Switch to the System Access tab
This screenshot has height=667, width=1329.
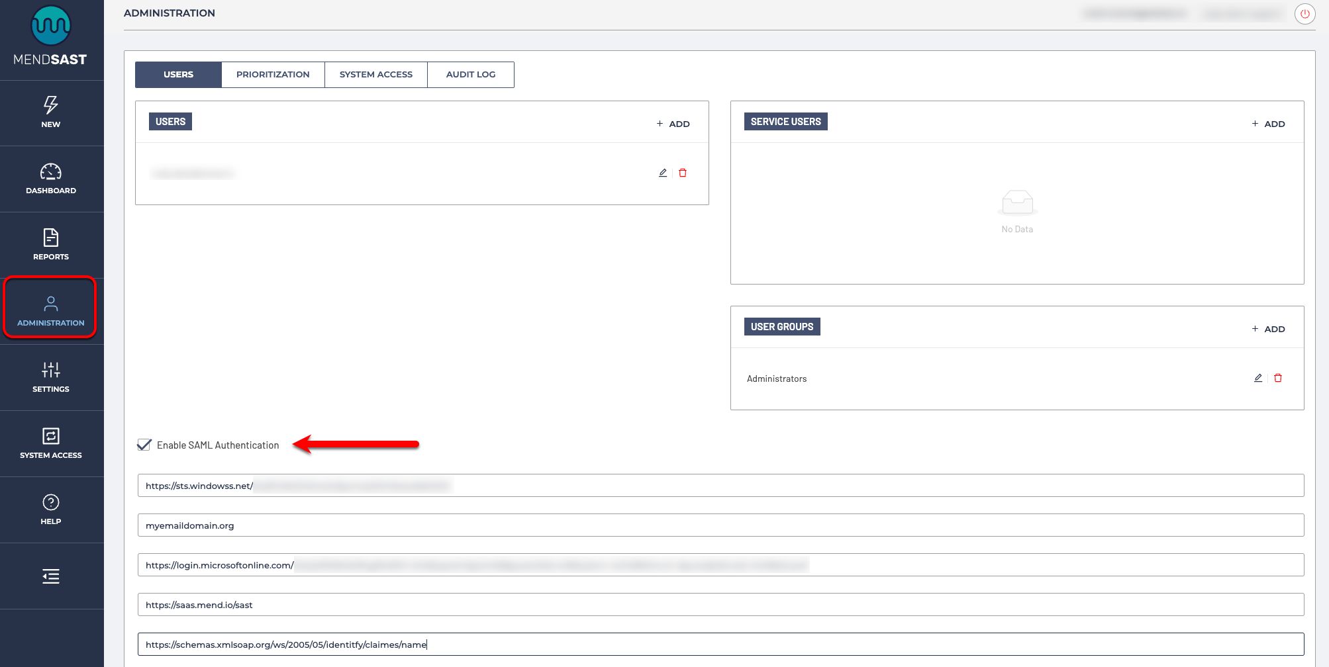[375, 74]
